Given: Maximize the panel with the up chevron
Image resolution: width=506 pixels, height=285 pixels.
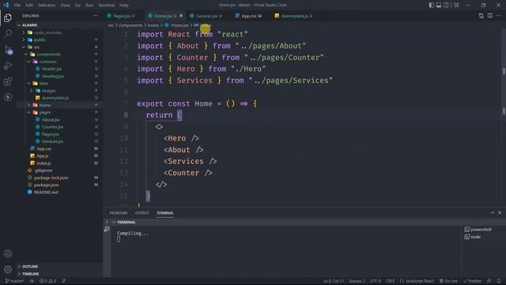Looking at the screenshot, I should click(492, 213).
